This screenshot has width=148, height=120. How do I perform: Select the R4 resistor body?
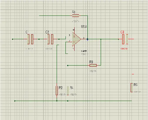click(68, 90)
